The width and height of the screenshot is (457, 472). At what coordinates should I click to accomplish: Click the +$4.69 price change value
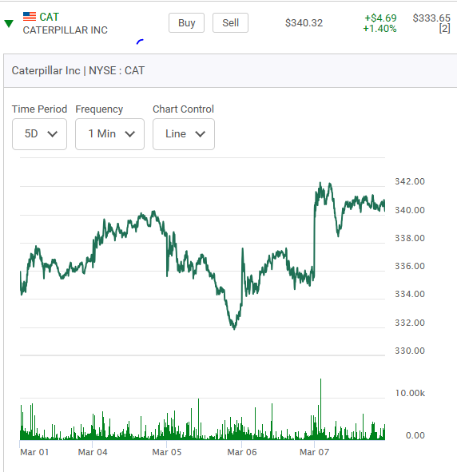(380, 18)
